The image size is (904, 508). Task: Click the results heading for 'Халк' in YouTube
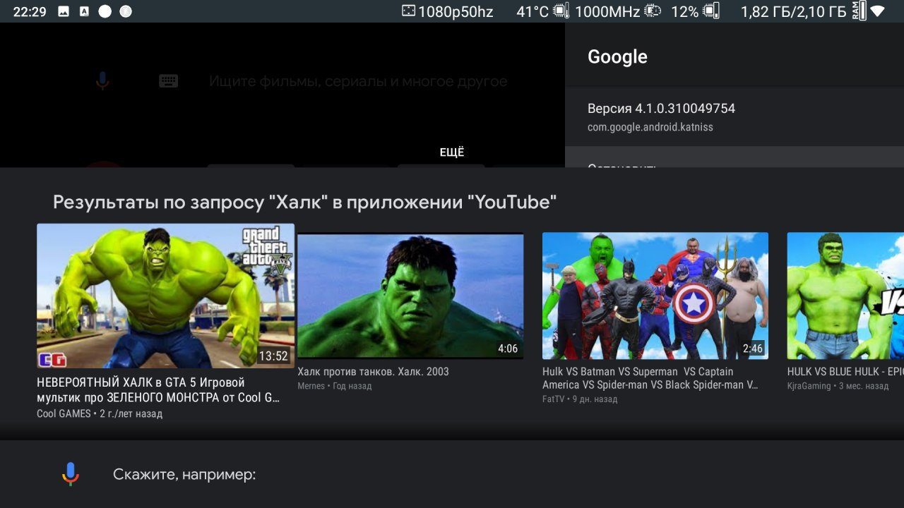pyautogui.click(x=304, y=202)
